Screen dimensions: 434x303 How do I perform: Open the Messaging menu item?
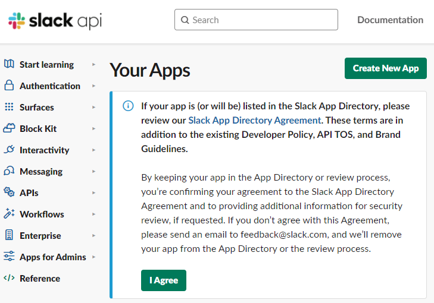pos(41,172)
